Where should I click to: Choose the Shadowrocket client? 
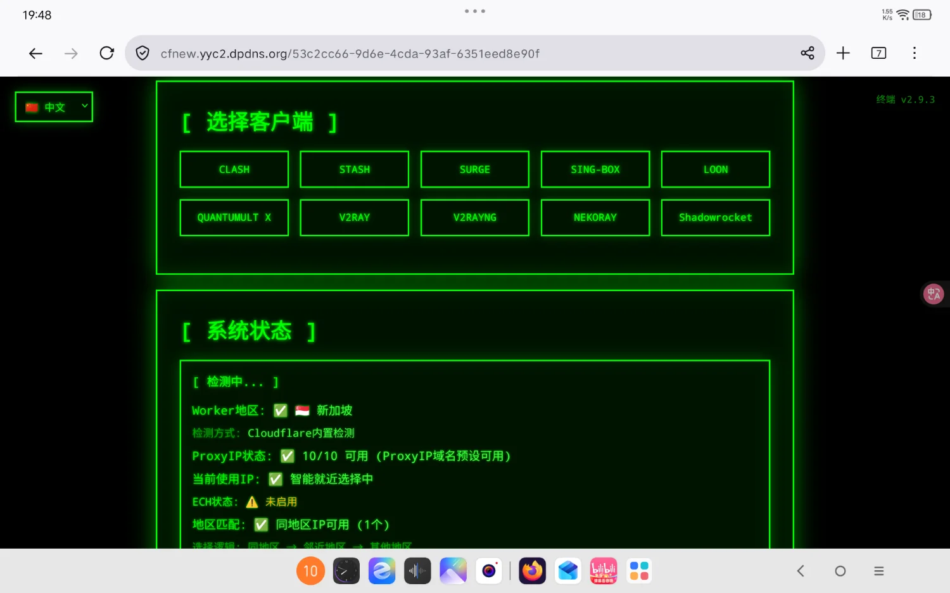pos(716,218)
